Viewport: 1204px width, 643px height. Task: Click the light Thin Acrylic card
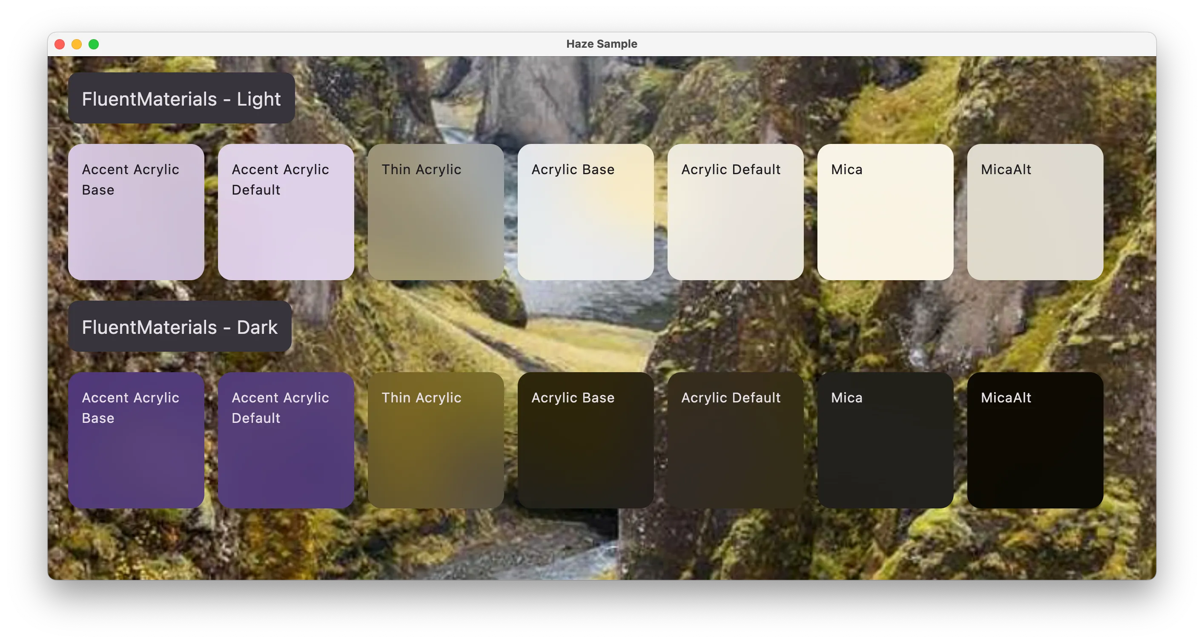(436, 212)
